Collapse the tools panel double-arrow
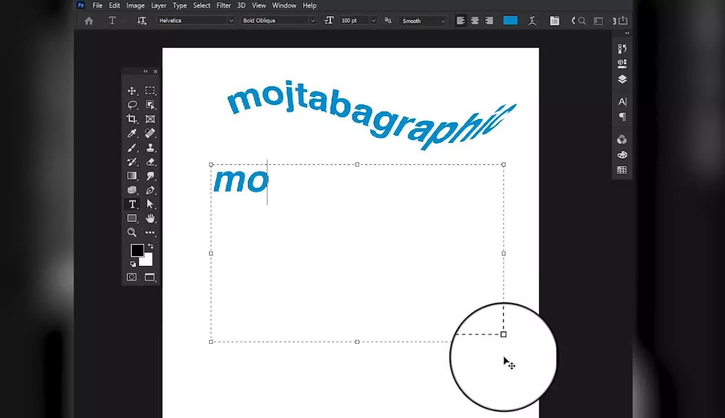Screen dimensions: 725x418 [145, 71]
